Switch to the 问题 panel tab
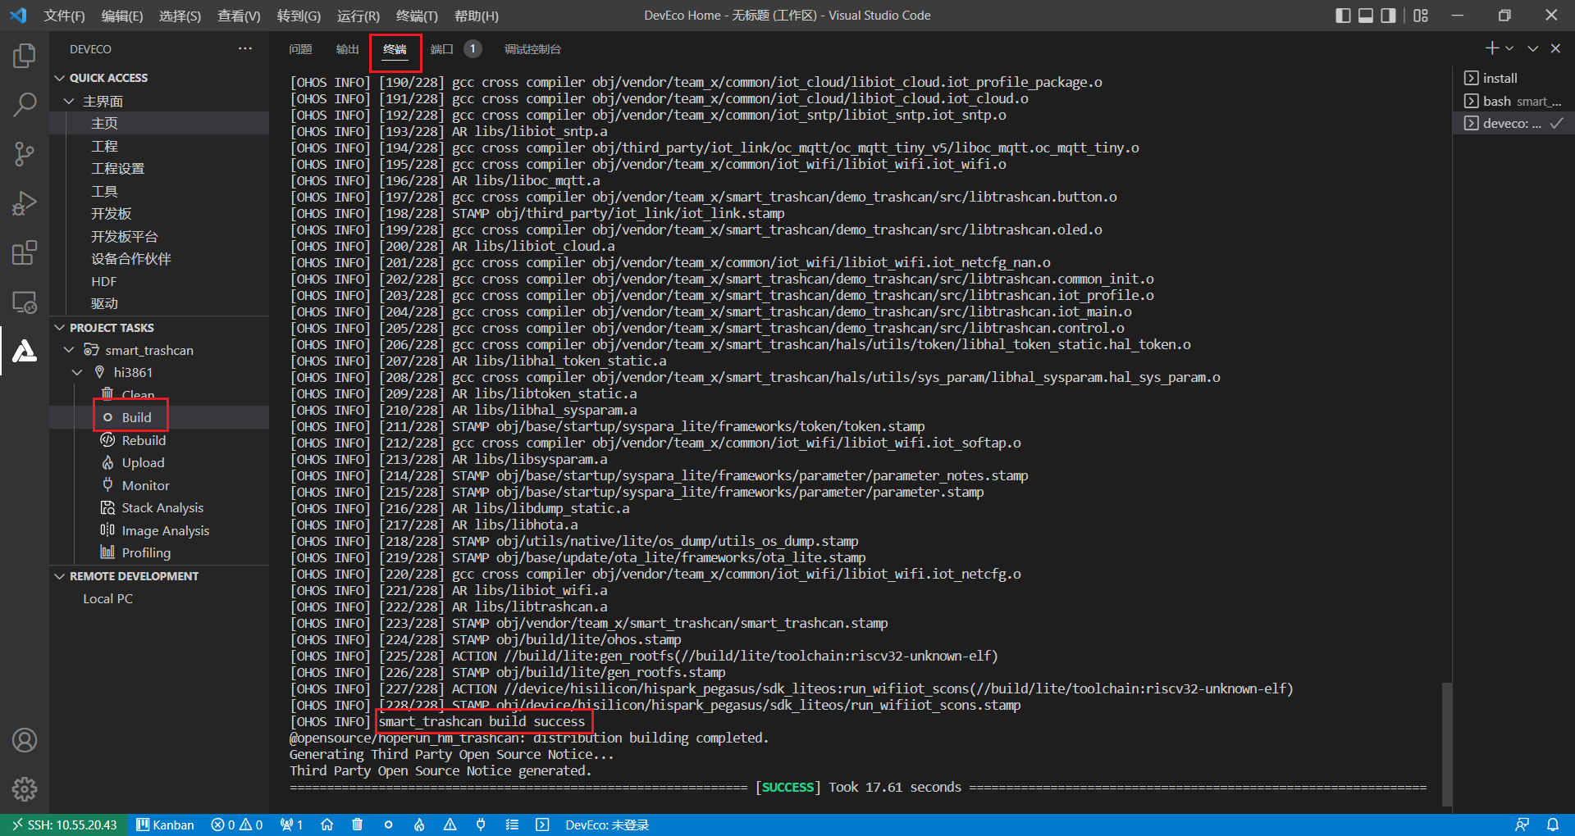Viewport: 1575px width, 836px height. (x=300, y=49)
